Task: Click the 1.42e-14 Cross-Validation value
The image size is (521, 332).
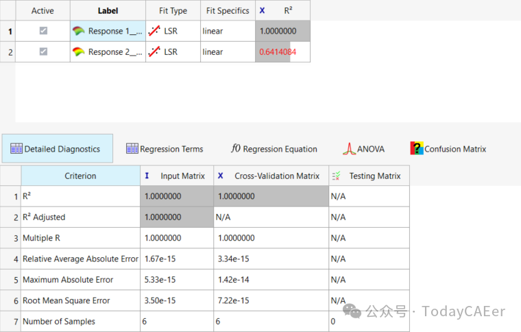Action: coord(233,279)
